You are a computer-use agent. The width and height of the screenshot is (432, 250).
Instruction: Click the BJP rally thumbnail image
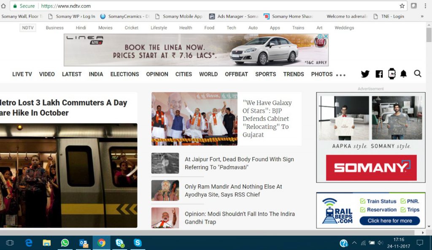194,119
